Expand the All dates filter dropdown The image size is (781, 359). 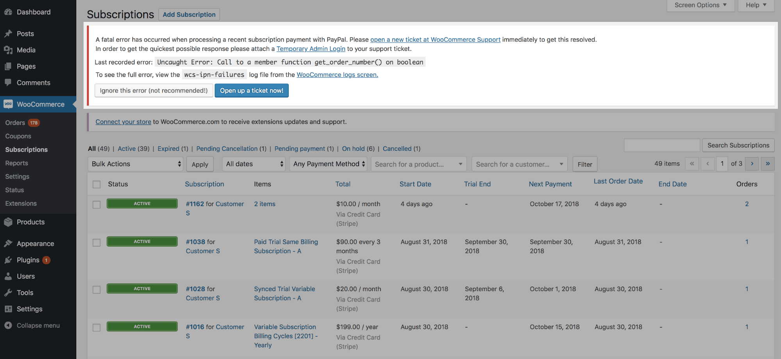pos(254,164)
